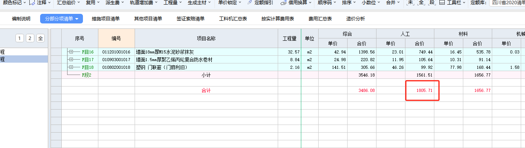Select the 段 level icon in toolbar
This screenshot has height=148, width=525.
432,3
